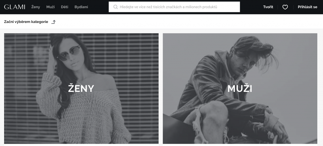323x146 pixels.
Task: Click the up arrow beside Začni výběrem kategorie
Action: click(x=54, y=22)
